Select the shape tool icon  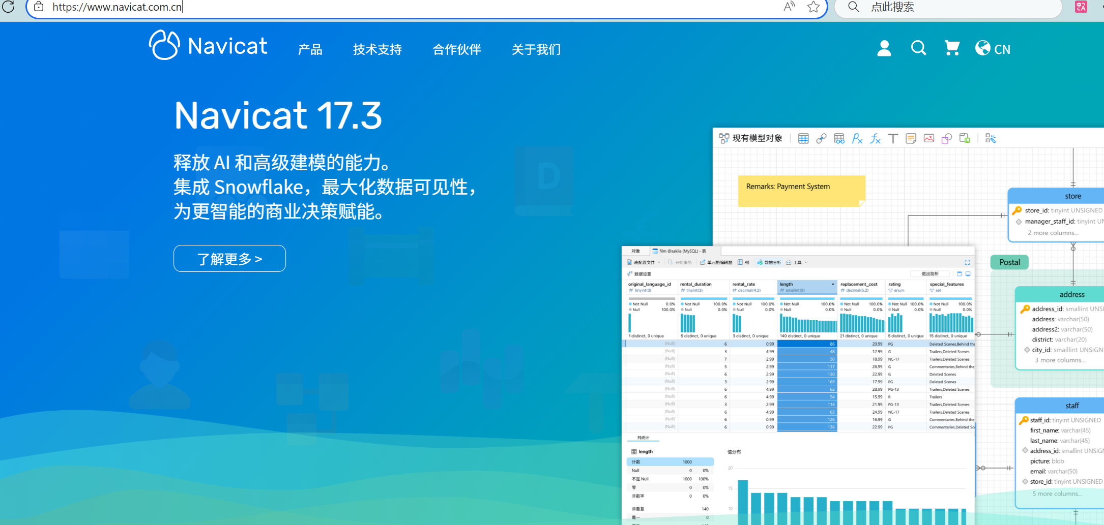(946, 138)
